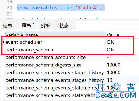Open the 信息 tab
139x101 pixels.
coord(10,25)
